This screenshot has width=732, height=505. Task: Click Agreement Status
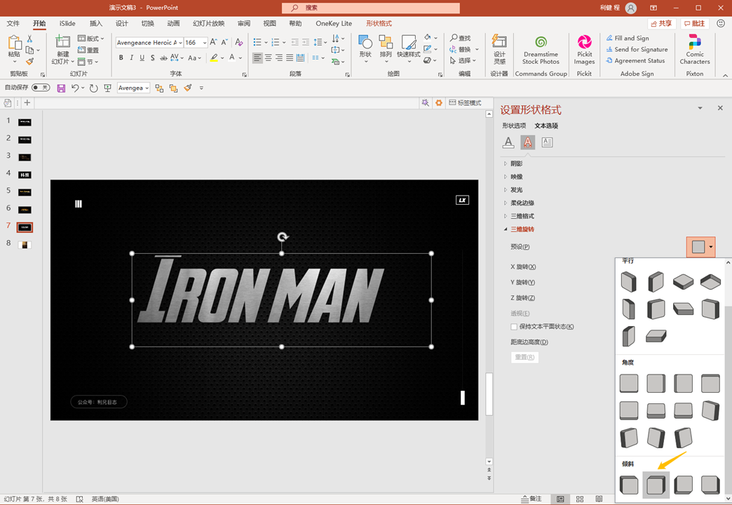pos(635,61)
